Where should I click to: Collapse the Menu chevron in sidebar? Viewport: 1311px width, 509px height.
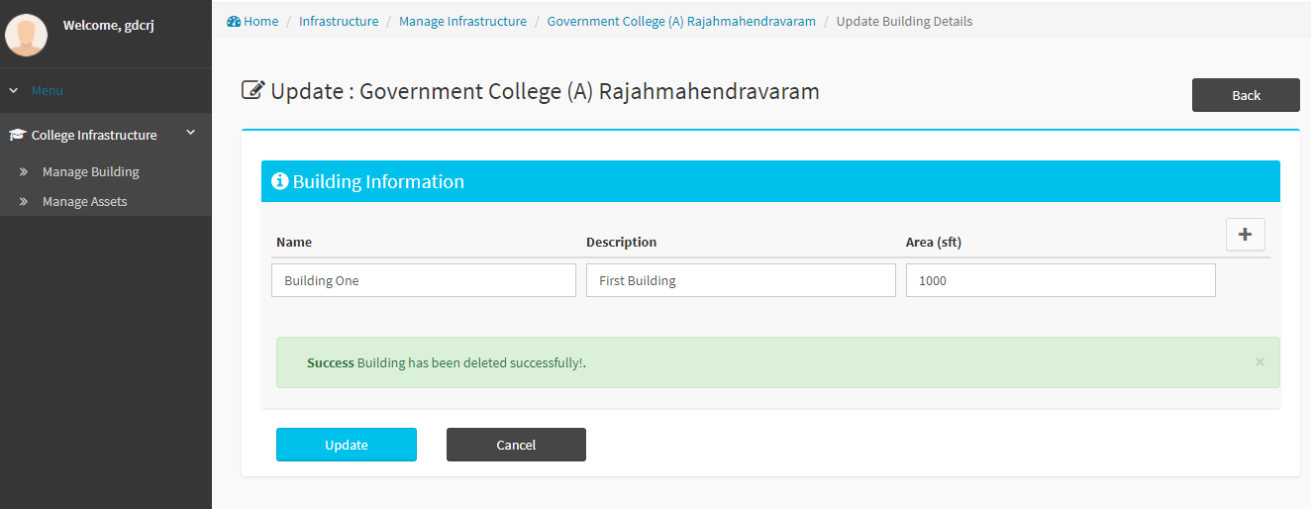click(x=14, y=90)
